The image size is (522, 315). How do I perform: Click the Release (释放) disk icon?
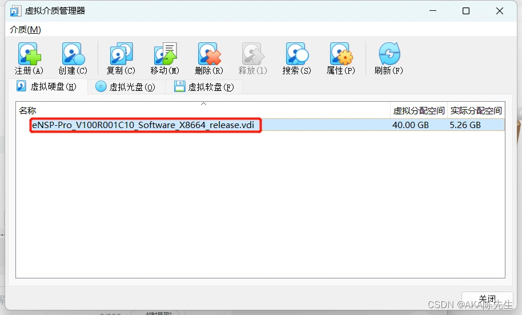click(252, 54)
